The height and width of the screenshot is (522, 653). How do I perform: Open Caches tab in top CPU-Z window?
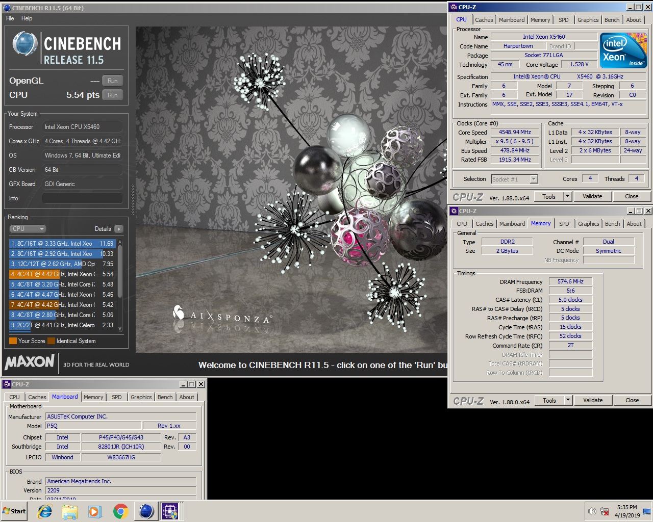(x=484, y=20)
